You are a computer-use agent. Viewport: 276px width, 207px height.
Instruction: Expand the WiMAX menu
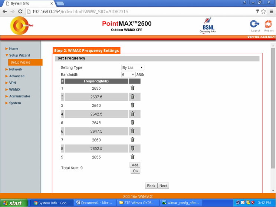click(x=14, y=90)
